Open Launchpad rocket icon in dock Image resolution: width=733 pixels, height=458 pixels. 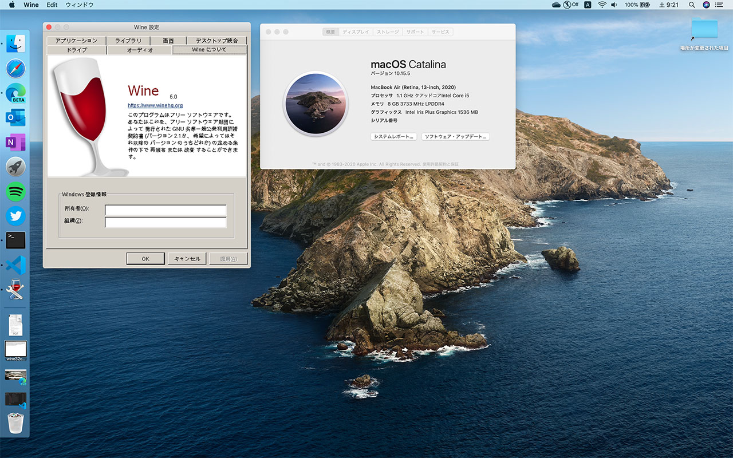tap(15, 167)
